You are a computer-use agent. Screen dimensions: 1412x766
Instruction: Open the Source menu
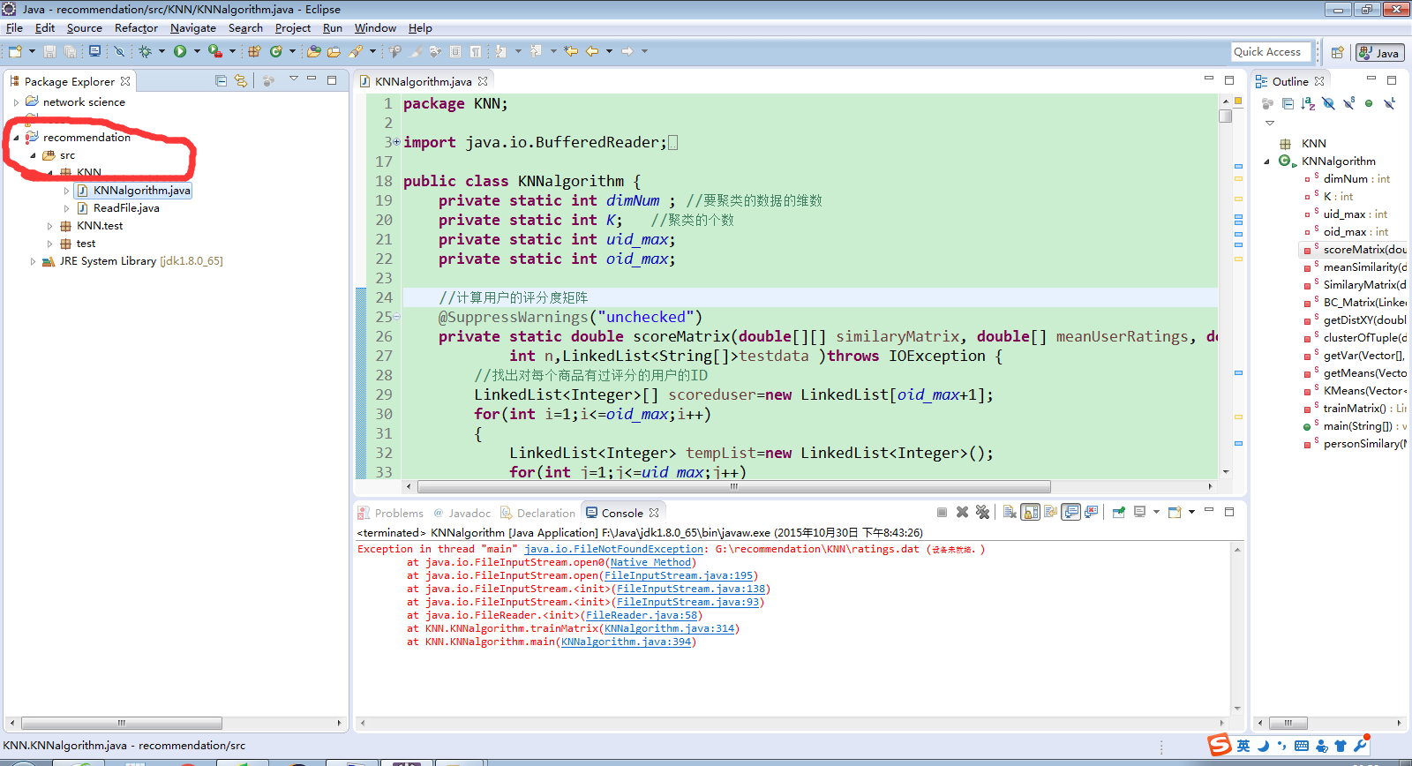point(84,28)
